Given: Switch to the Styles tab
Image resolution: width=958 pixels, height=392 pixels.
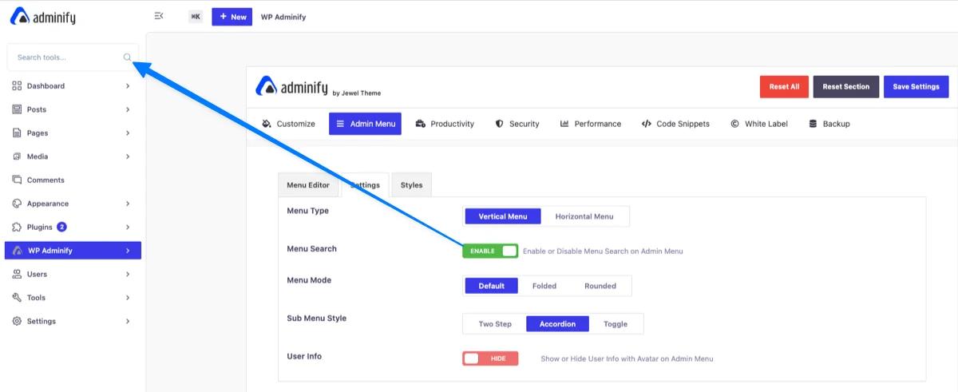Looking at the screenshot, I should (412, 185).
